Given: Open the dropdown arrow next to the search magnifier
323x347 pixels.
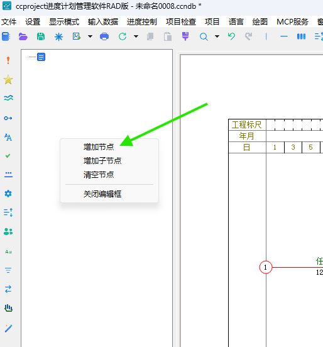Looking at the screenshot, I should 217,36.
